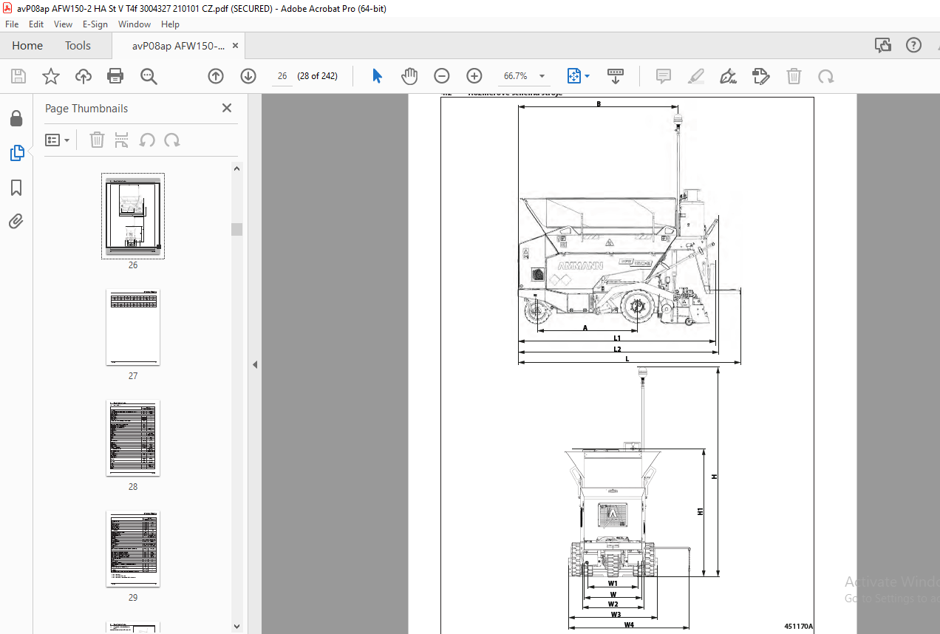This screenshot has height=634, width=940.
Task: Open the find text magnifier tool
Action: click(x=149, y=76)
